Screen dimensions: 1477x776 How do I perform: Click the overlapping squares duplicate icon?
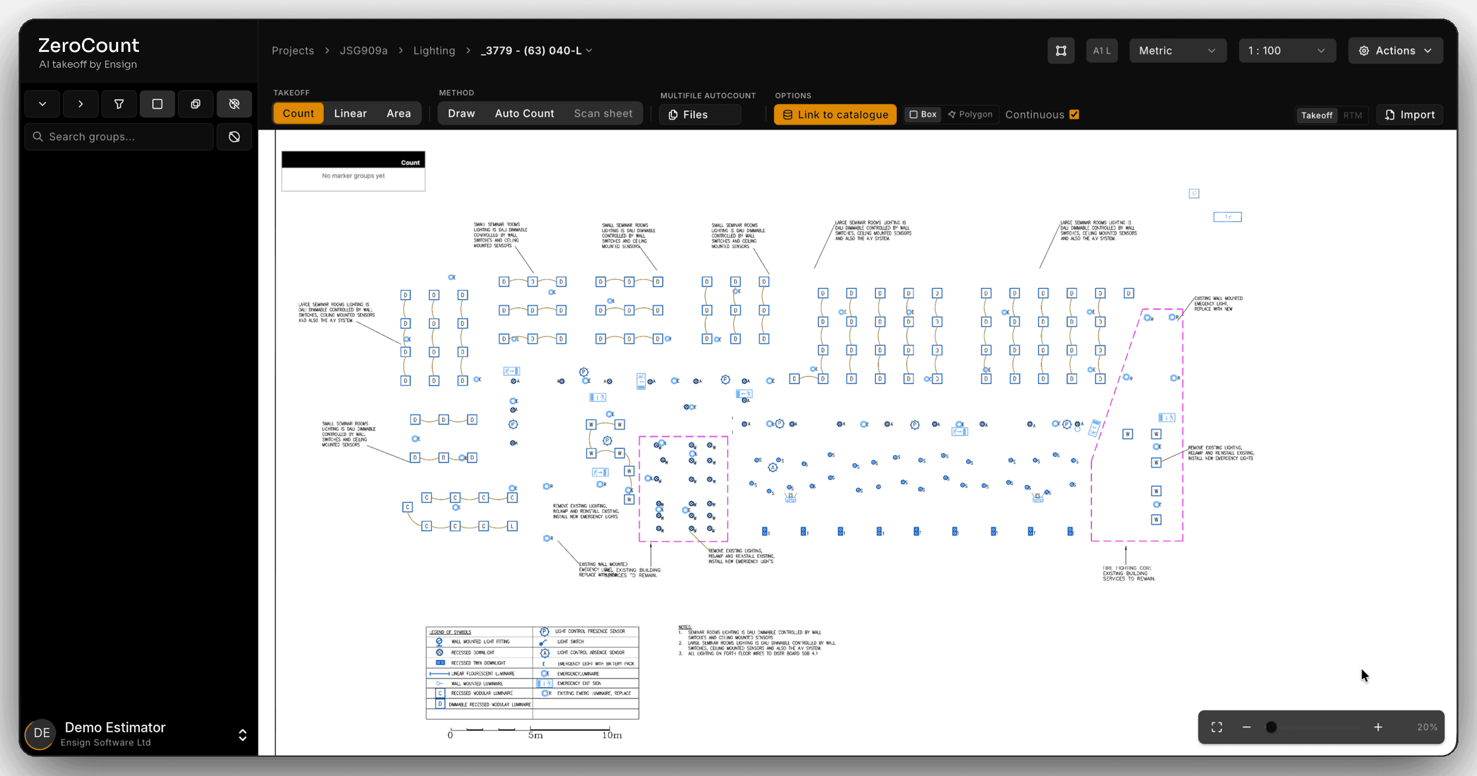[x=196, y=104]
